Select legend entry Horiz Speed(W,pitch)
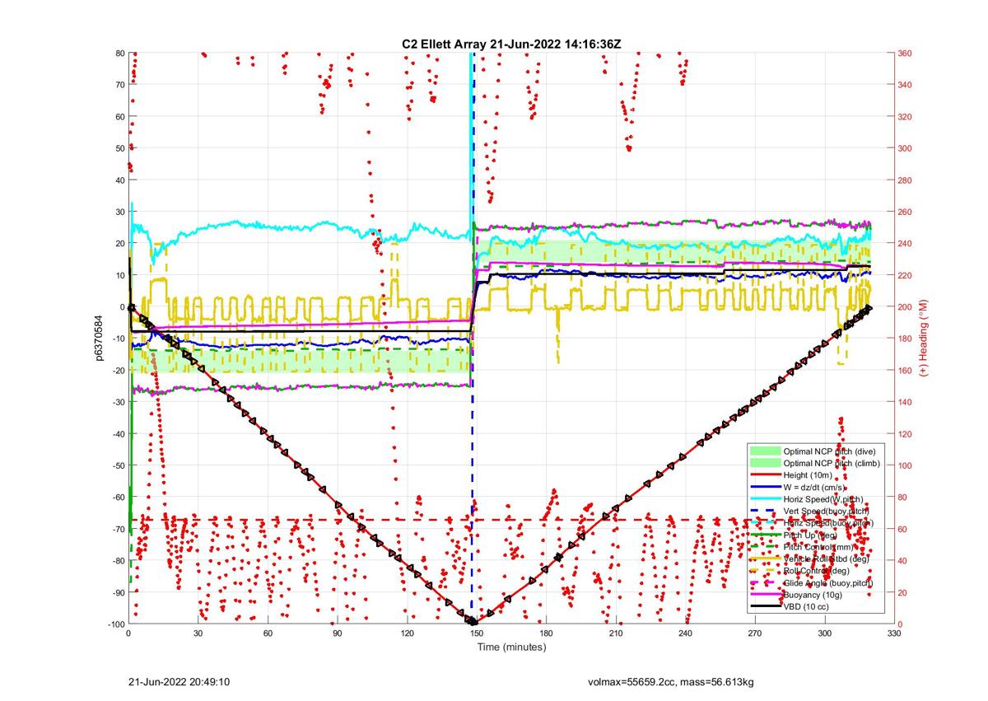988x701 pixels. click(825, 499)
